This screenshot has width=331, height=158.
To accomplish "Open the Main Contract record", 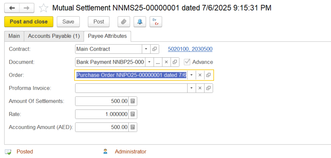I will pos(155,49).
